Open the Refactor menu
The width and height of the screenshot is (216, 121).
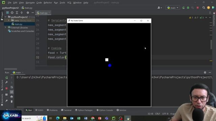pyautogui.click(x=48, y=3)
